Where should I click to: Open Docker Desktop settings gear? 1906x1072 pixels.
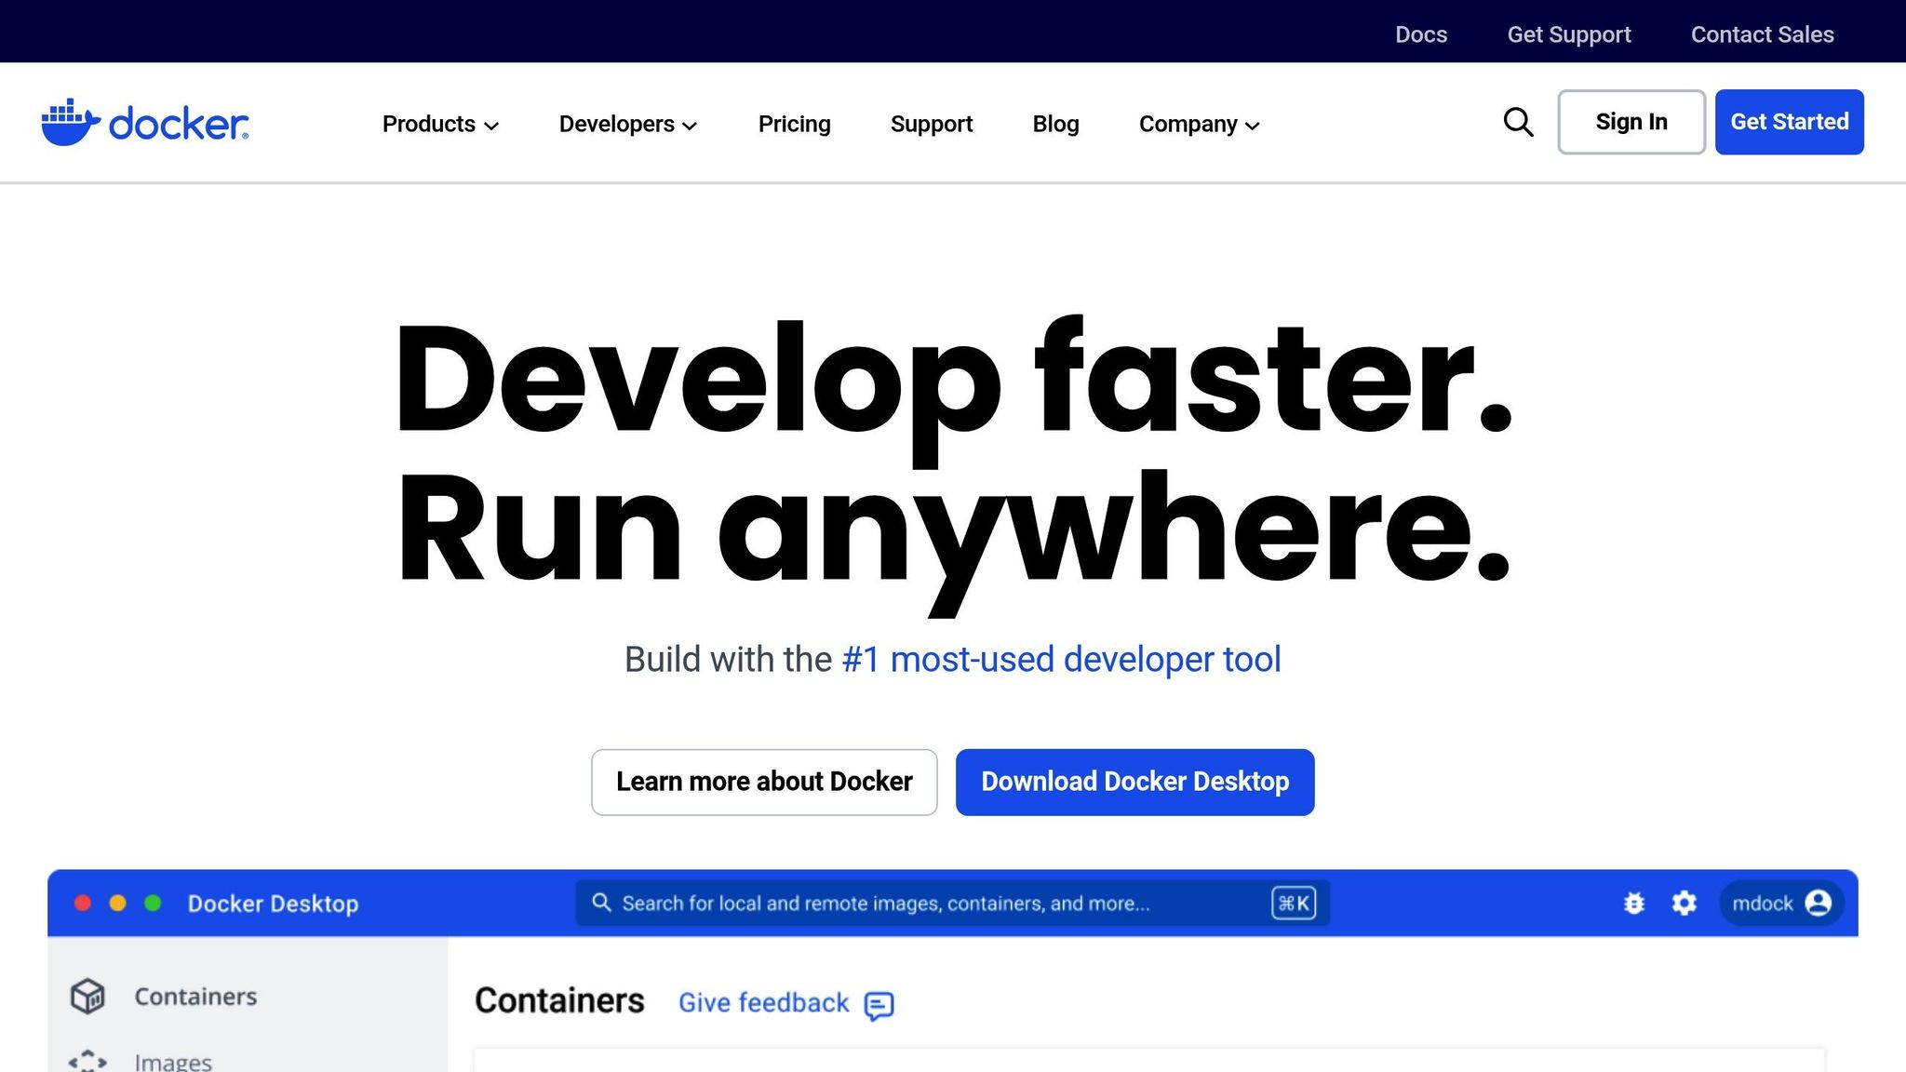click(x=1684, y=903)
